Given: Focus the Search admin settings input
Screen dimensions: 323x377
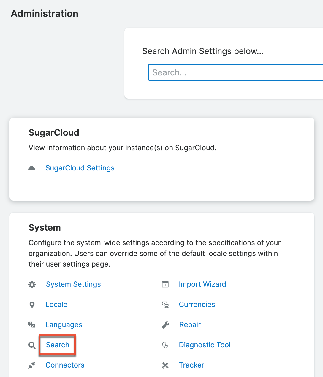Looking at the screenshot, I should (236, 72).
